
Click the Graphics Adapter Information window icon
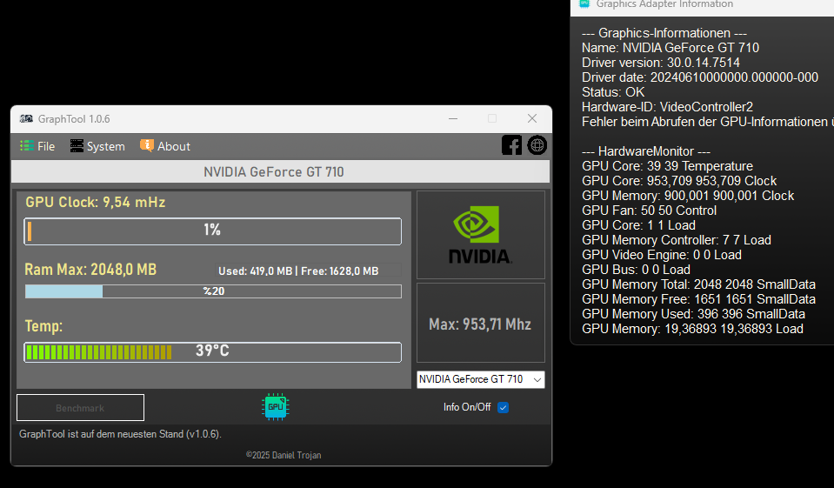click(x=585, y=3)
